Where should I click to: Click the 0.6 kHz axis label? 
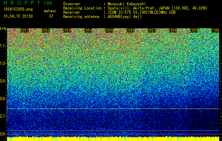click(3, 134)
